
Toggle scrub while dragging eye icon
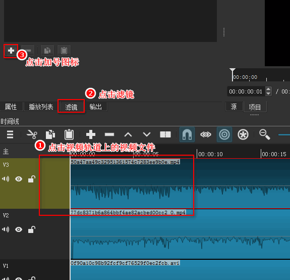tap(206, 134)
